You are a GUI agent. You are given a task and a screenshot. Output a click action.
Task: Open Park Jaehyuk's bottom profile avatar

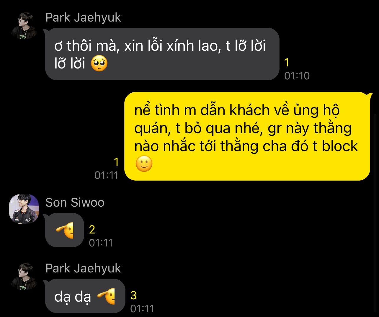(24, 276)
